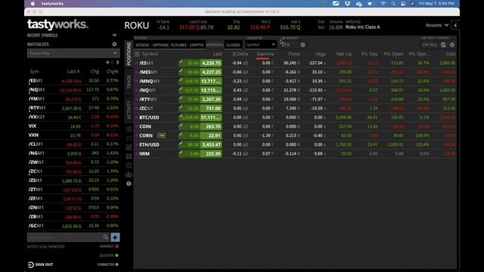Viewport: 484px width, 272px height.
Task: Sort watchlist by Chg% column
Action: coord(112,72)
